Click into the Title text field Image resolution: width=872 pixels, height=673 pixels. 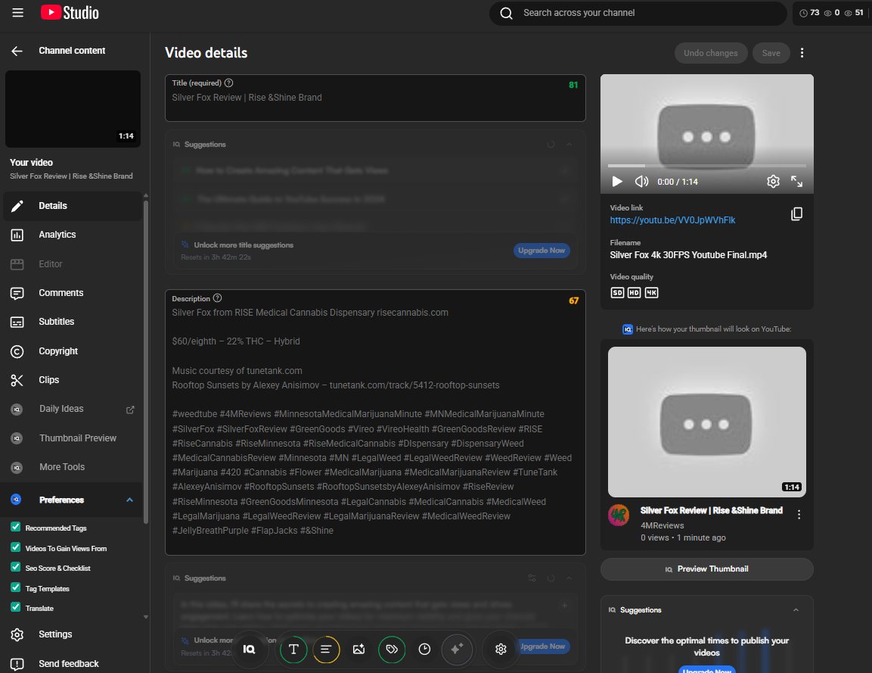pyautogui.click(x=375, y=98)
